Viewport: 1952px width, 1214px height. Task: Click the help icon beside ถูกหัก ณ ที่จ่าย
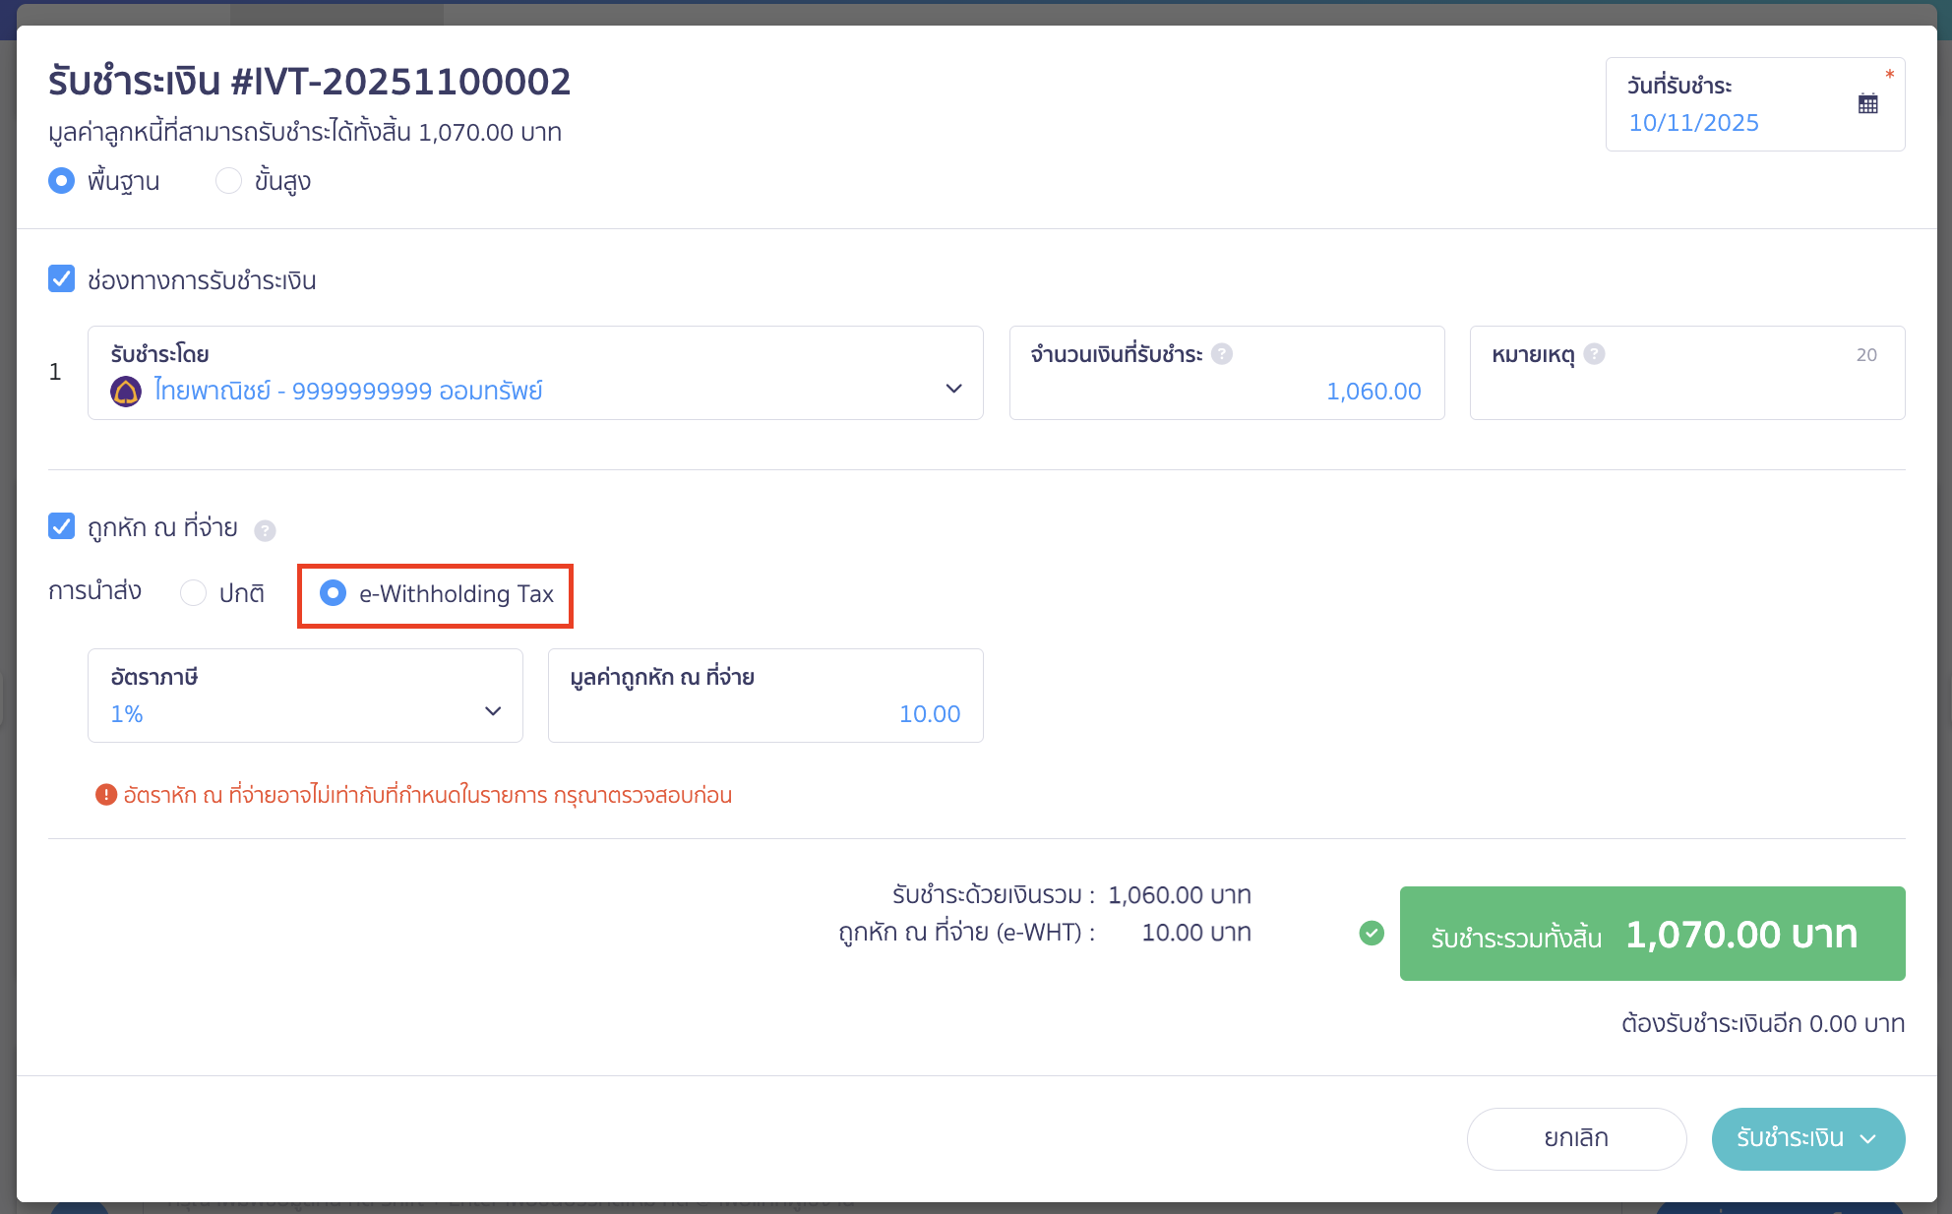coord(264,530)
